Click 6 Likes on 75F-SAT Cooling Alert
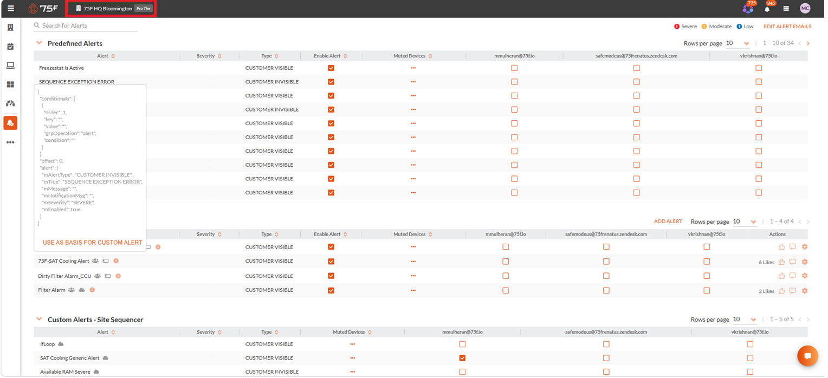This screenshot has height=378, width=828. 766,262
